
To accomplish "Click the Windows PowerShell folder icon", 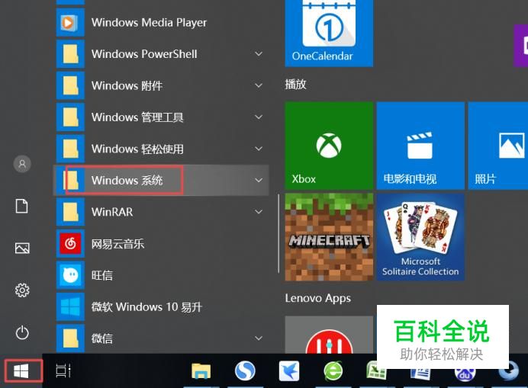I will tap(70, 54).
